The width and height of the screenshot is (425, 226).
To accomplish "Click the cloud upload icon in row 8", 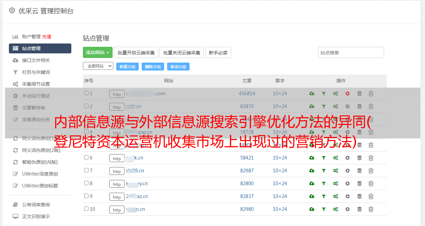I will pyautogui.click(x=312, y=184).
